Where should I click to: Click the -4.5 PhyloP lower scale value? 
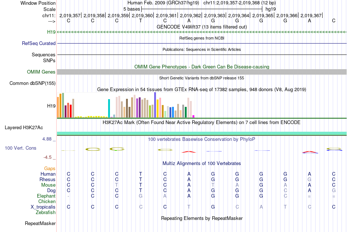tap(47, 157)
